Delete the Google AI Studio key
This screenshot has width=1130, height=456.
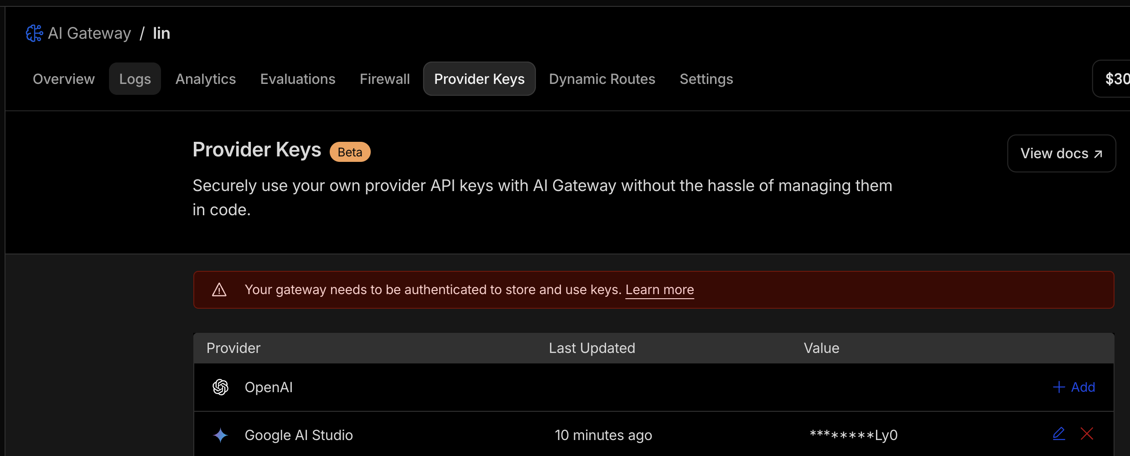tap(1087, 434)
